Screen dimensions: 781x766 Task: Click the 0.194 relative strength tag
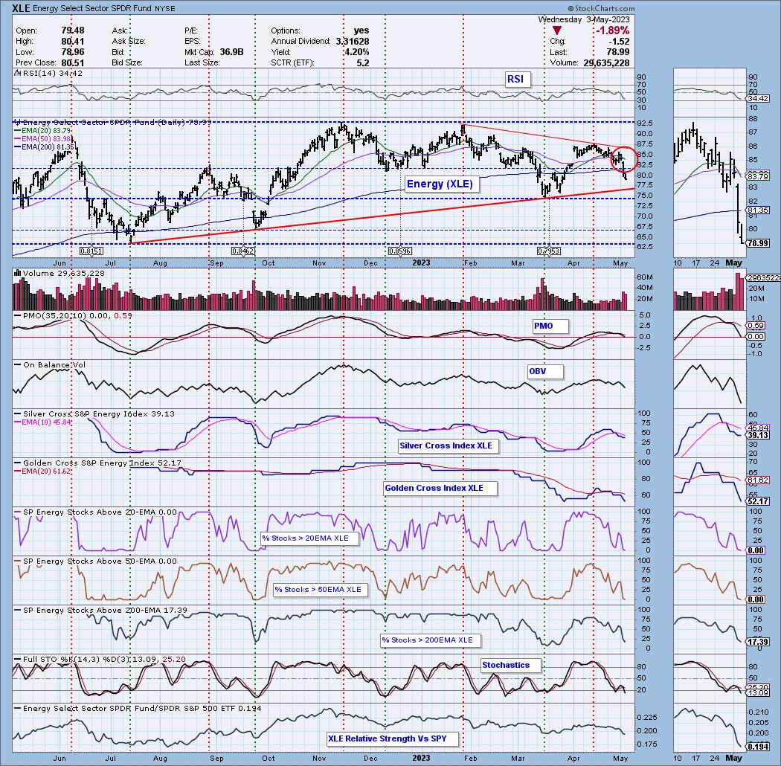click(759, 747)
